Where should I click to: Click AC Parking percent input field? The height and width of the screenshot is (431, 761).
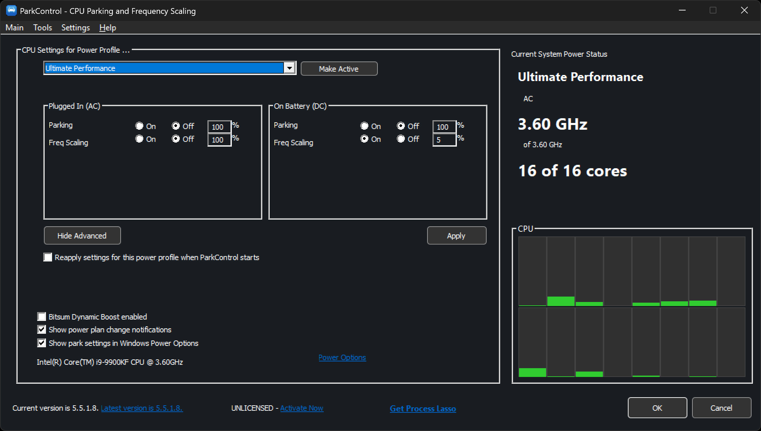pyautogui.click(x=219, y=127)
